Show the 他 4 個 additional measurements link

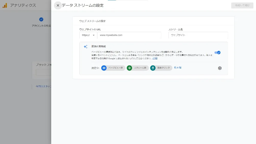click(178, 67)
